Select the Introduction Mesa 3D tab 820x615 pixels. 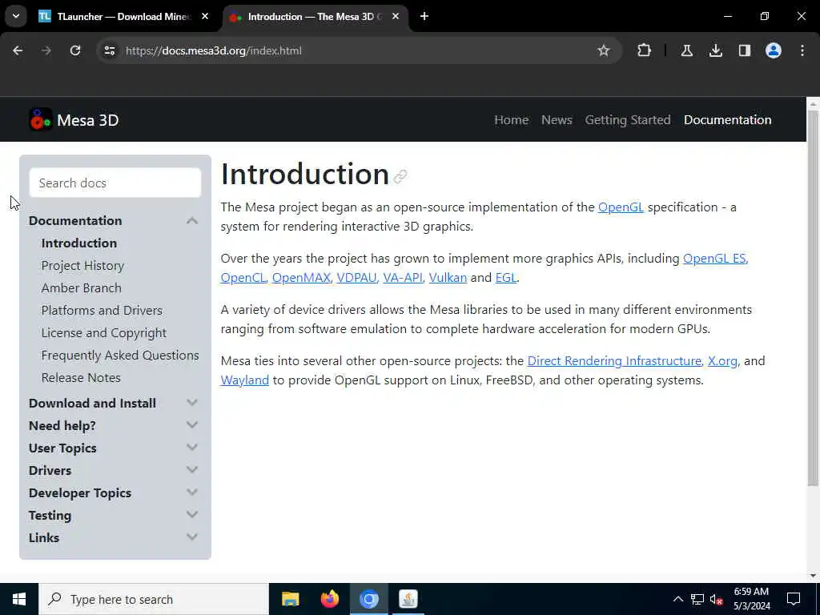pyautogui.click(x=314, y=16)
